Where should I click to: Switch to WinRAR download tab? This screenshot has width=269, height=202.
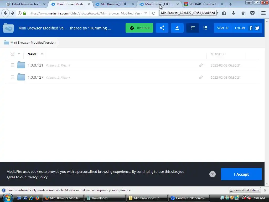(204, 4)
